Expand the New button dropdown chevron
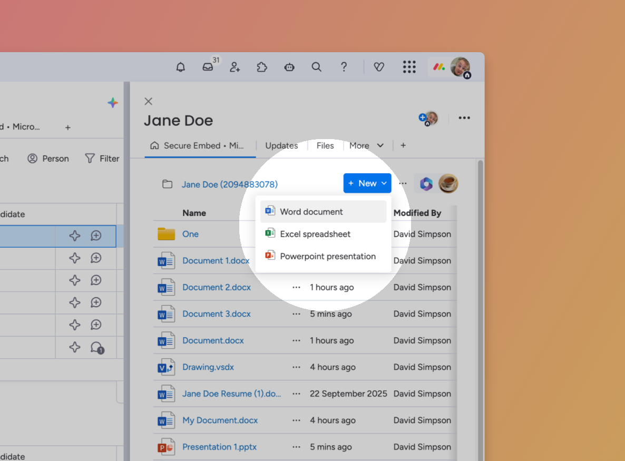 point(384,183)
